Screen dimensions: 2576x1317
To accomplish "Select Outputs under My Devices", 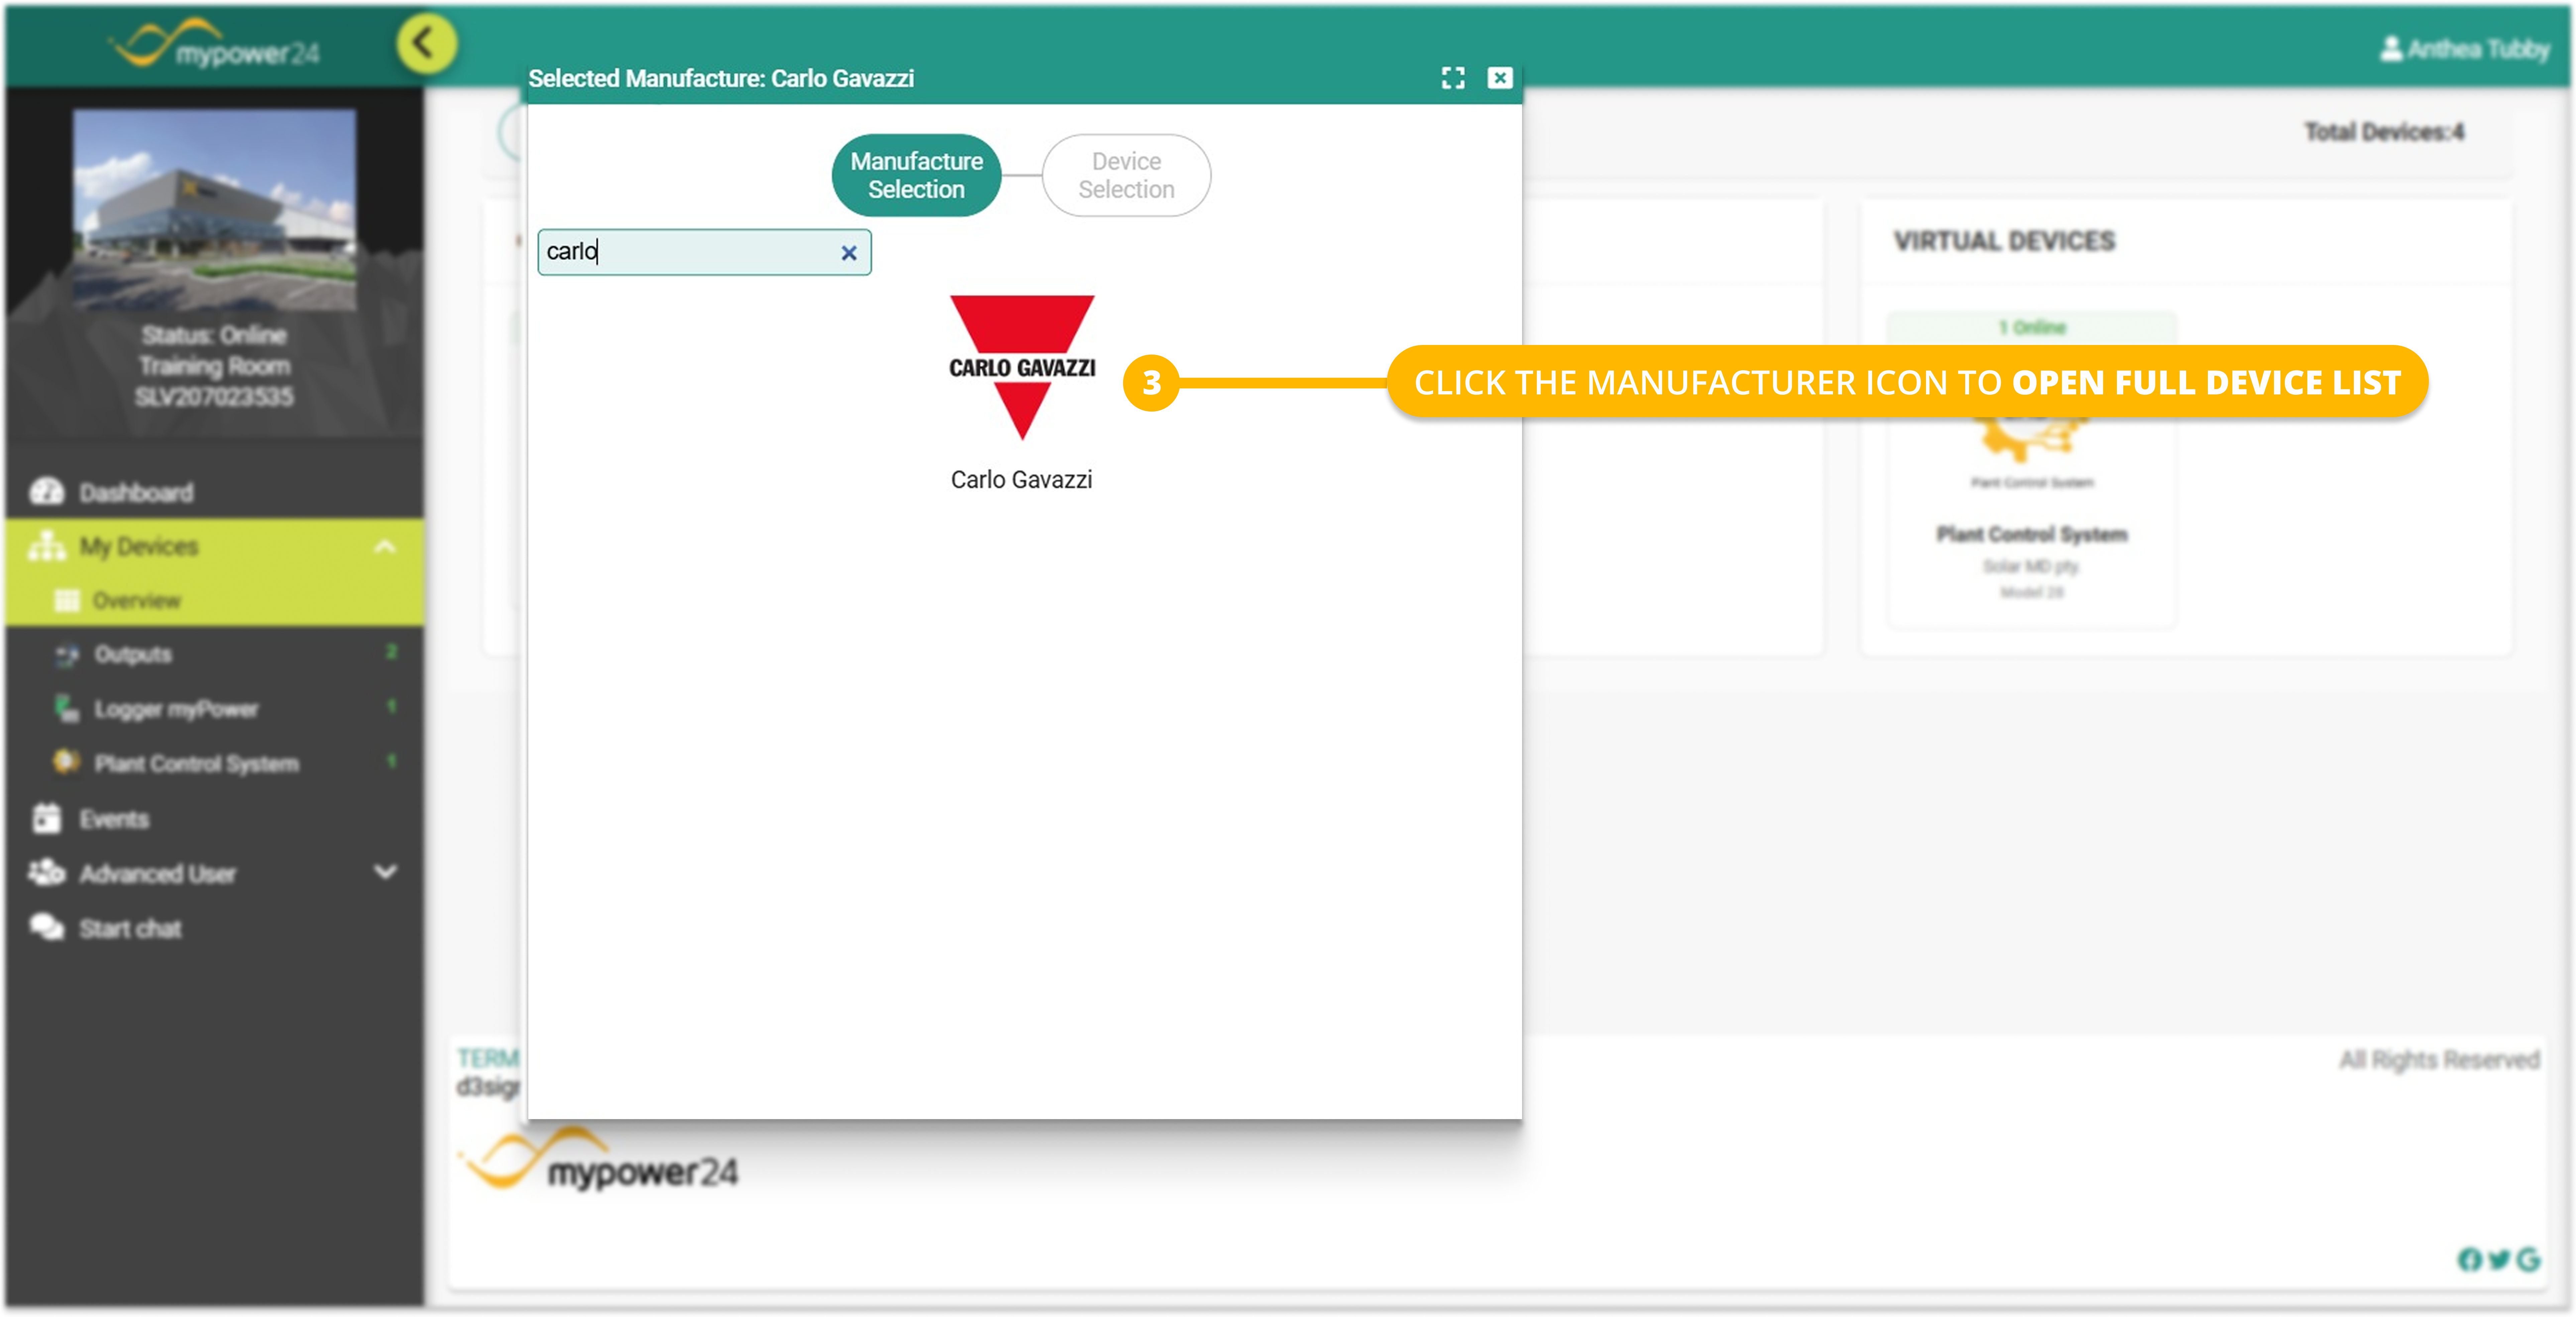I will click(x=133, y=654).
